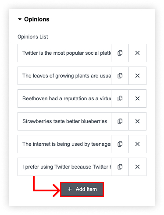164x215 pixels.
Task: Edit the Strawberries taste better blueberries field
Action: (64, 121)
